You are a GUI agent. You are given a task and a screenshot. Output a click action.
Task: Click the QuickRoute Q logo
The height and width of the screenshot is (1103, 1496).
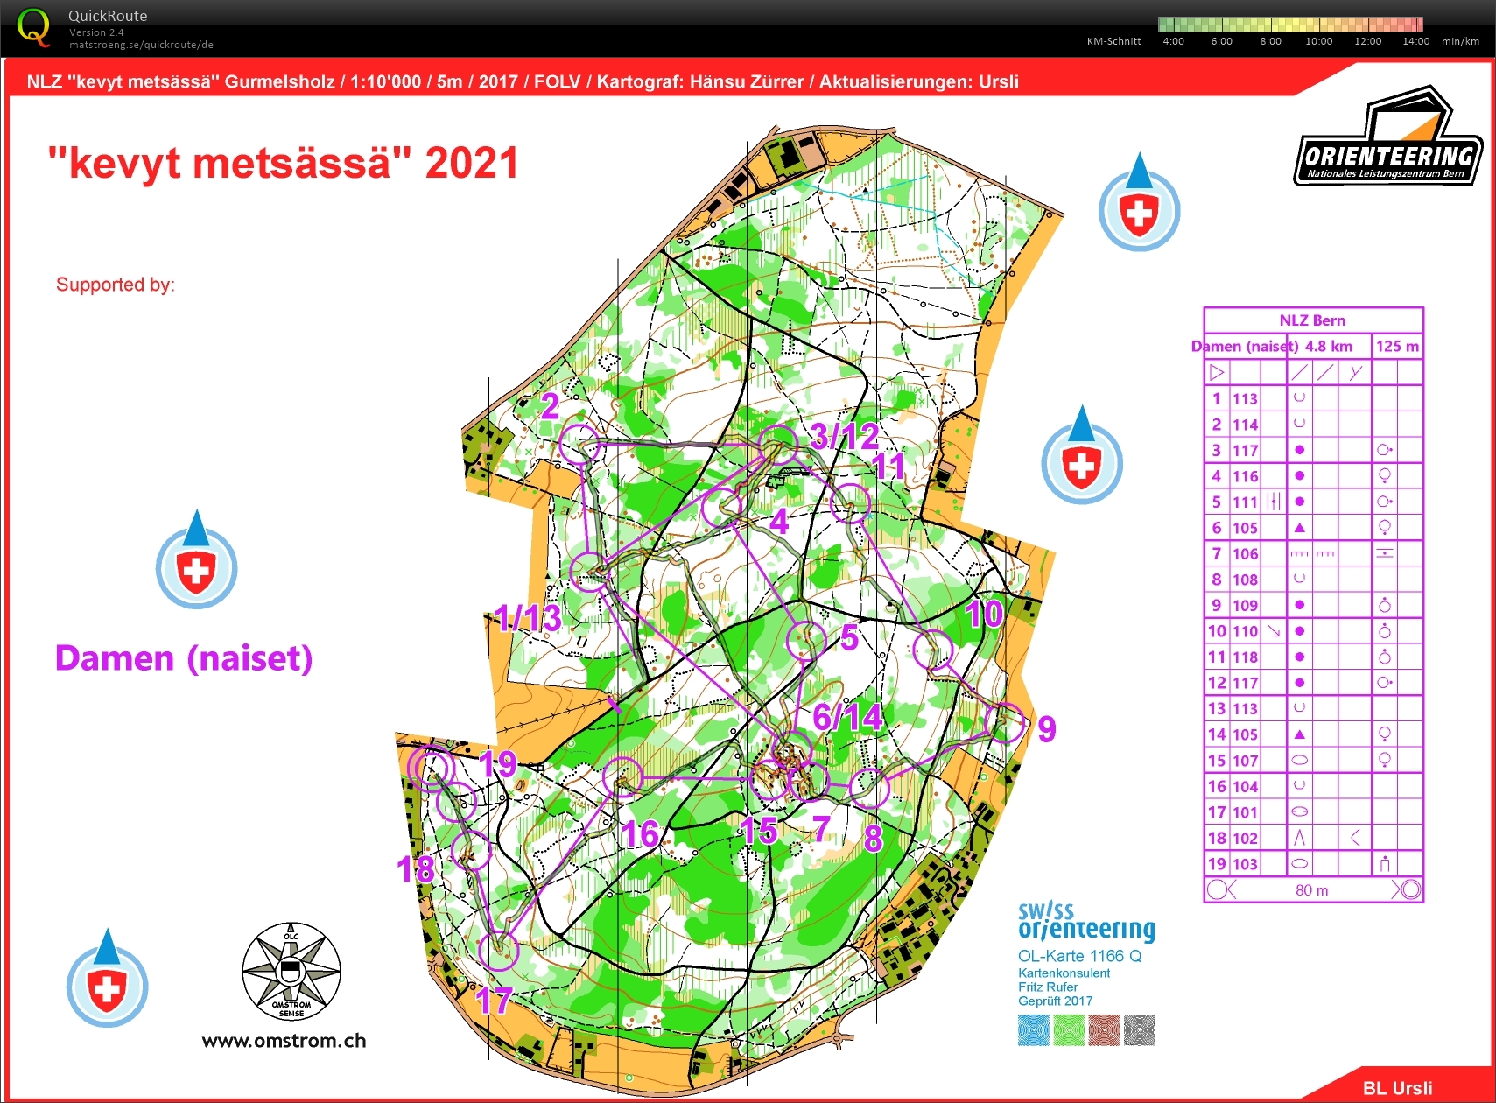pyautogui.click(x=33, y=27)
